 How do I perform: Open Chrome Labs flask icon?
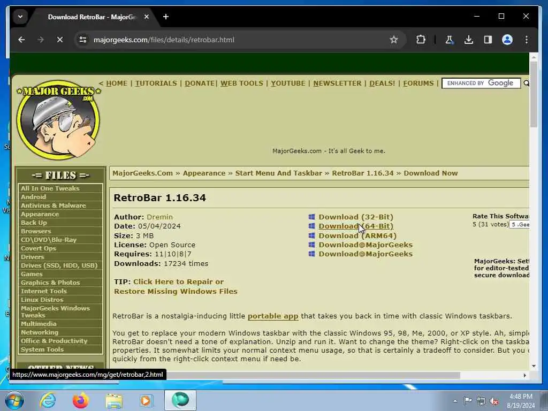point(450,40)
